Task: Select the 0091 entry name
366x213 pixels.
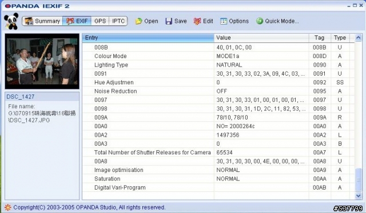Action: [101, 73]
